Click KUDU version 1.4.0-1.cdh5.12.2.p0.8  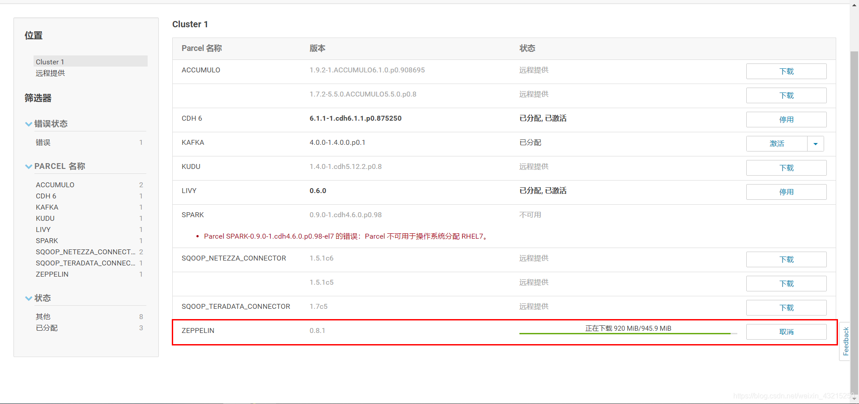(x=346, y=167)
